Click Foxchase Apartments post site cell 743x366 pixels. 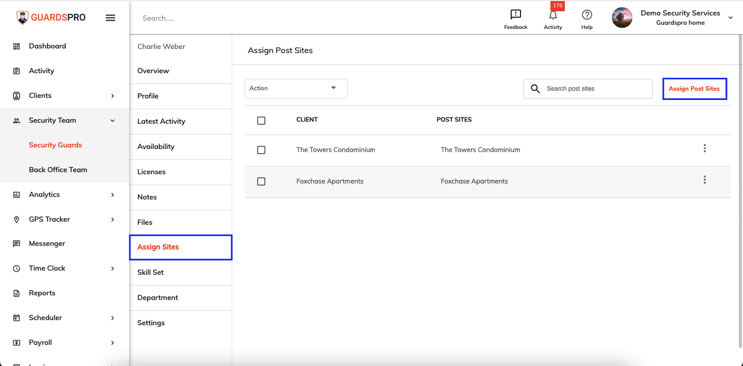tap(475, 181)
